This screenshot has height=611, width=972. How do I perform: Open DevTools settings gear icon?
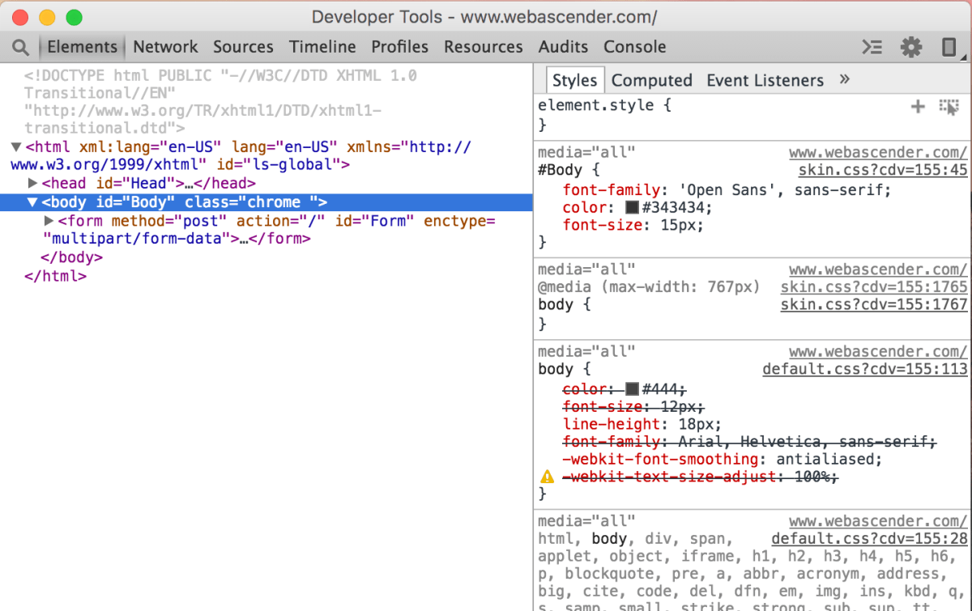911,47
